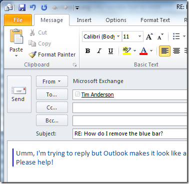Undo the last action

point(33,7)
